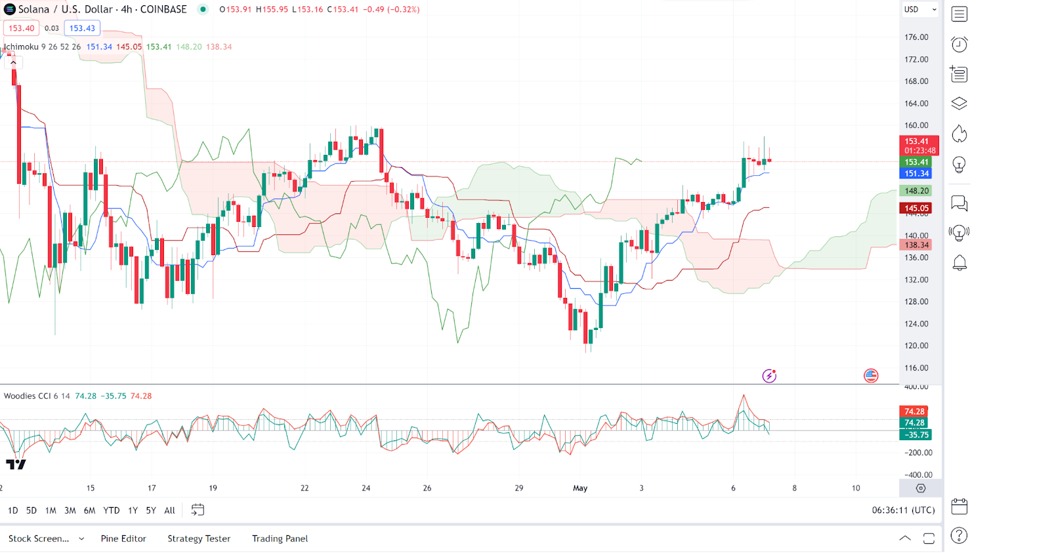Image resolution: width=1050 pixels, height=555 pixels.
Task: Open the Ideas lightbulb icon
Action: point(959,165)
